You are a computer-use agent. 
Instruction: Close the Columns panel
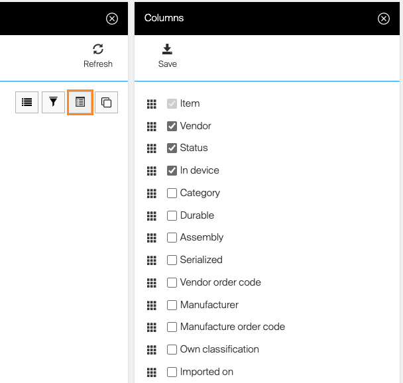pyautogui.click(x=384, y=19)
